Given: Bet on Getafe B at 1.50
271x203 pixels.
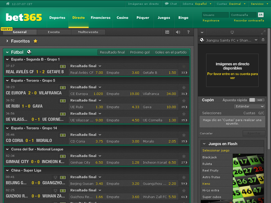Looking at the screenshot, I should [159, 72].
